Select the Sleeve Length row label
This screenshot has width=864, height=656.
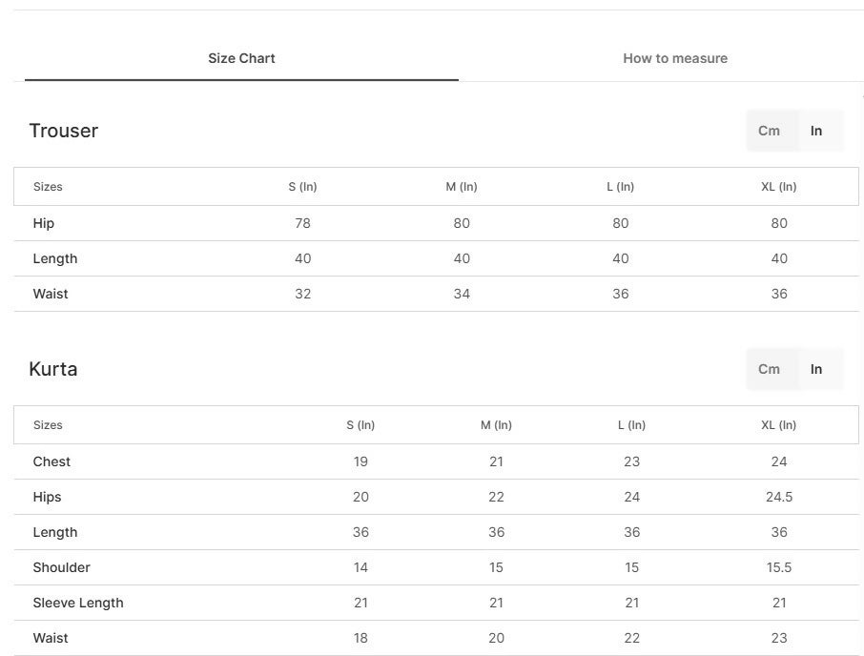pos(77,603)
